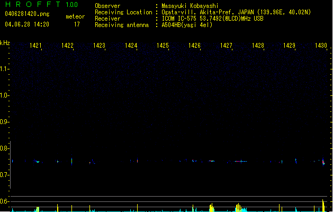Click the 0.6 kHz frequency tick label
The width and height of the screenshot is (333, 212).
4,201
